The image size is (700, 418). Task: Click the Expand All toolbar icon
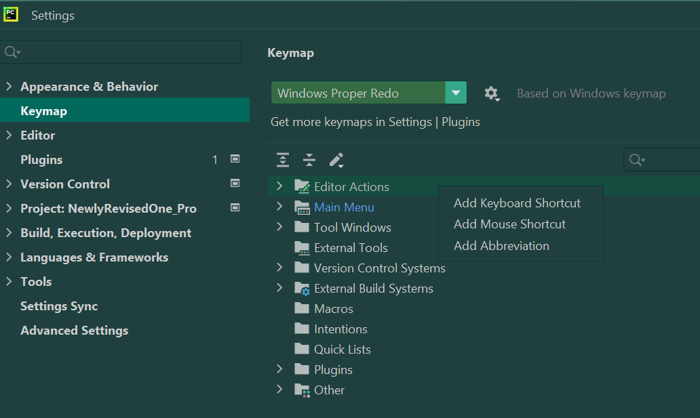pos(283,160)
